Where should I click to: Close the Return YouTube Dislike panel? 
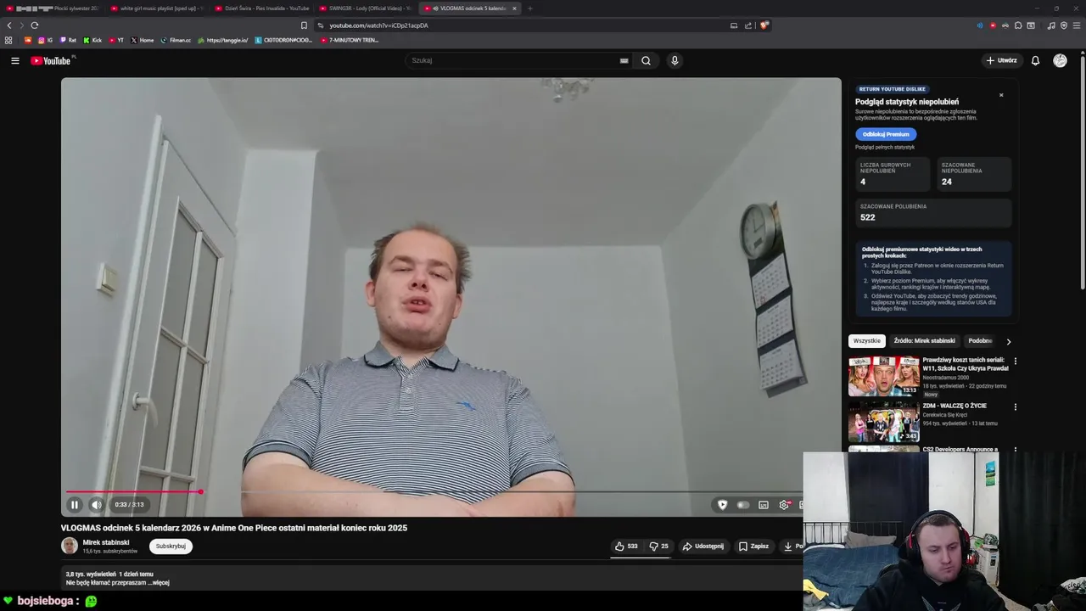[1001, 95]
